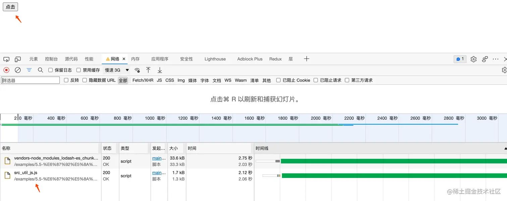Open the 层 tab
Viewport: 507px width, 201px height.
[291, 59]
